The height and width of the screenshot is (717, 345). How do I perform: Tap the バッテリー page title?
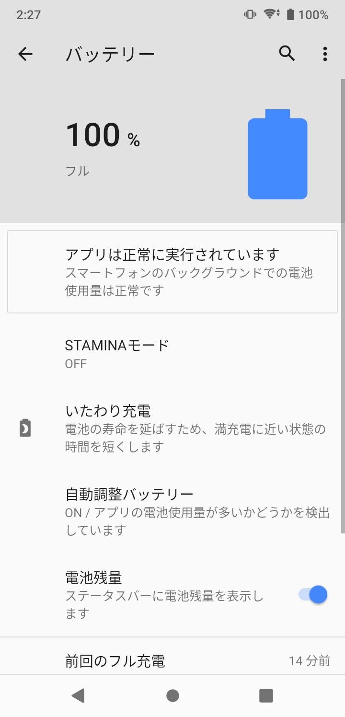(110, 54)
